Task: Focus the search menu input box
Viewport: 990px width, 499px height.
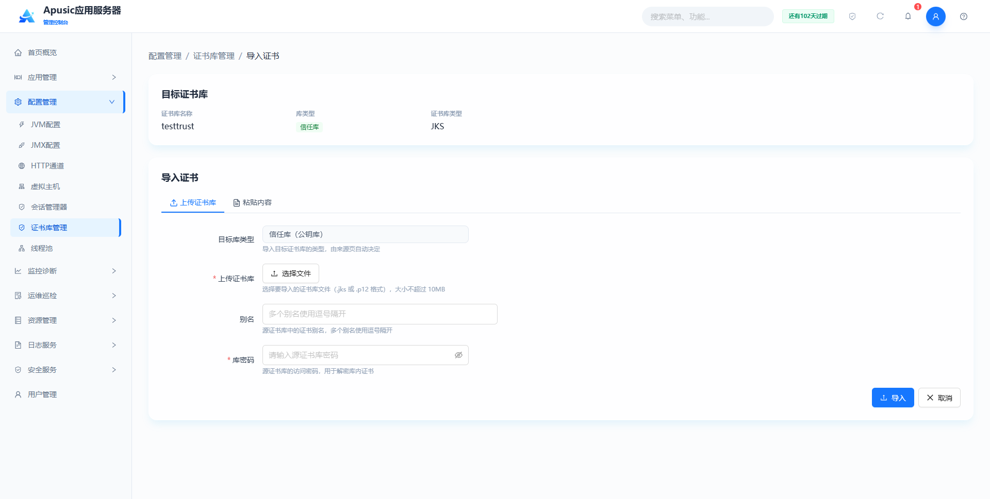Action: 707,16
